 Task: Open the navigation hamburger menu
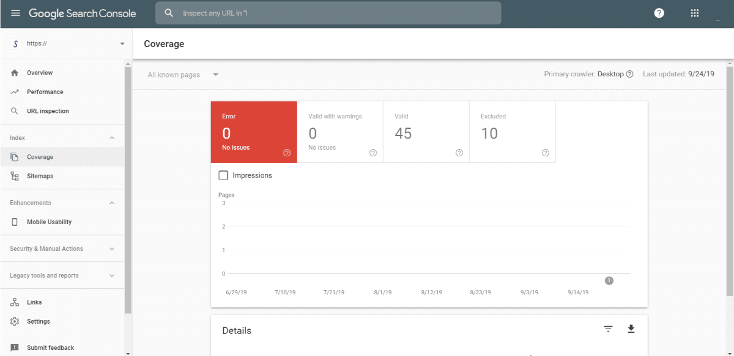pyautogui.click(x=15, y=13)
